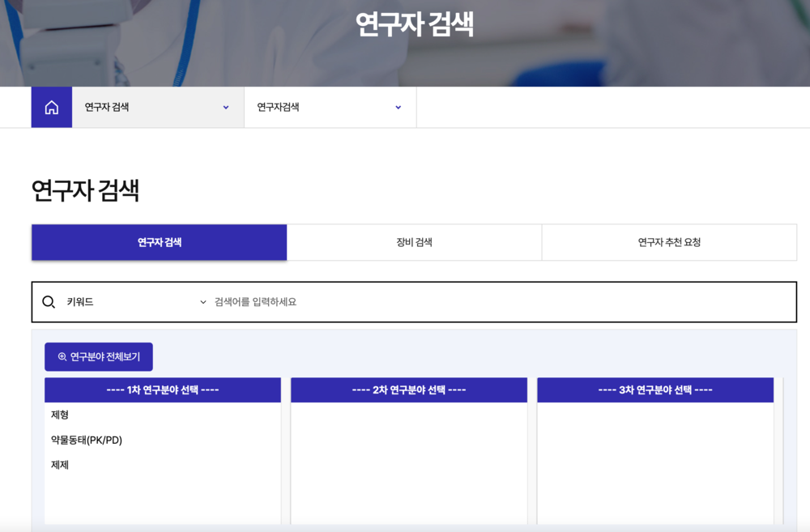The width and height of the screenshot is (810, 532).
Task: Click the magnifier icon in search bar
Action: [49, 302]
